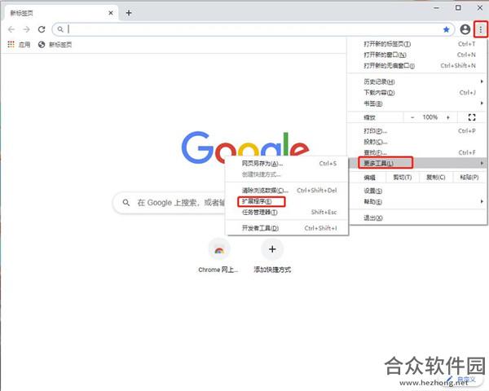This screenshot has width=489, height=391.
Task: Expand the 书签(B) submenu
Action: click(417, 103)
